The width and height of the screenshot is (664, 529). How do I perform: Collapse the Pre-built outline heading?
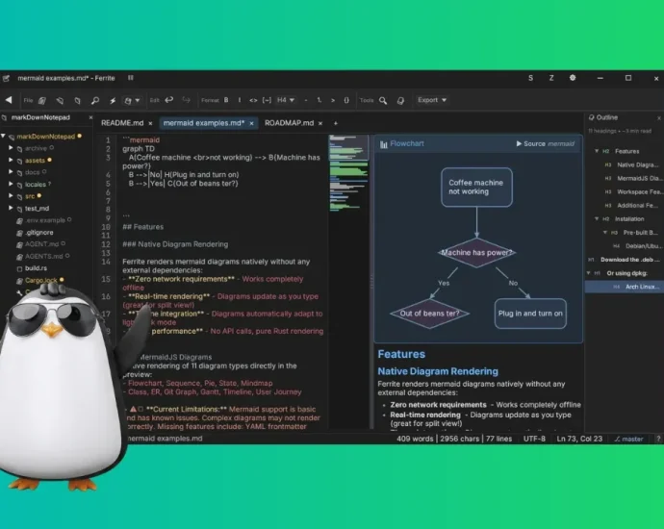tap(605, 233)
